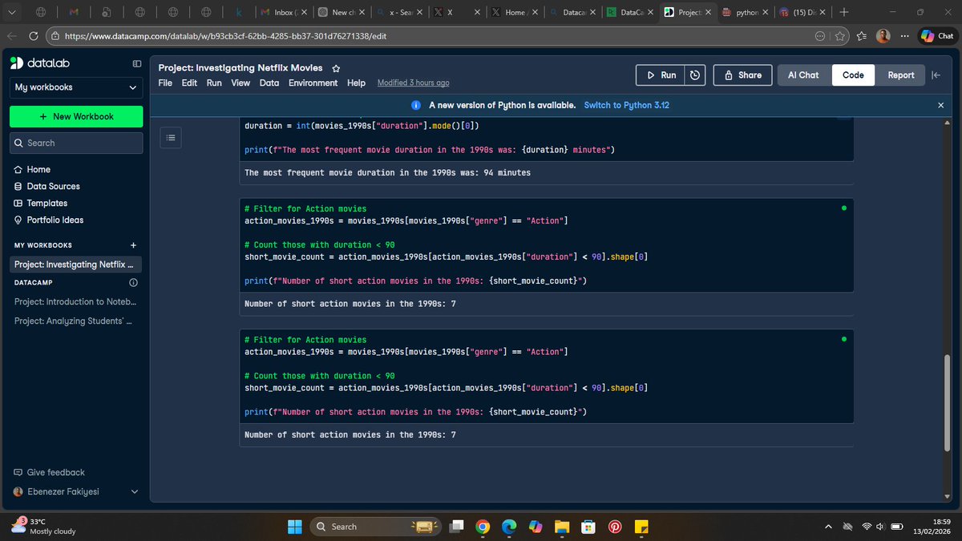The height and width of the screenshot is (541, 962).
Task: Launch Google Chrome from taskbar
Action: point(483,527)
